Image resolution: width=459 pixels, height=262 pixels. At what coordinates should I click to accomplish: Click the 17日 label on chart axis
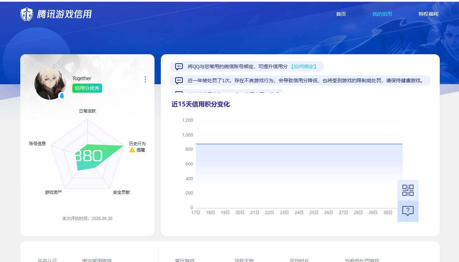pos(196,212)
